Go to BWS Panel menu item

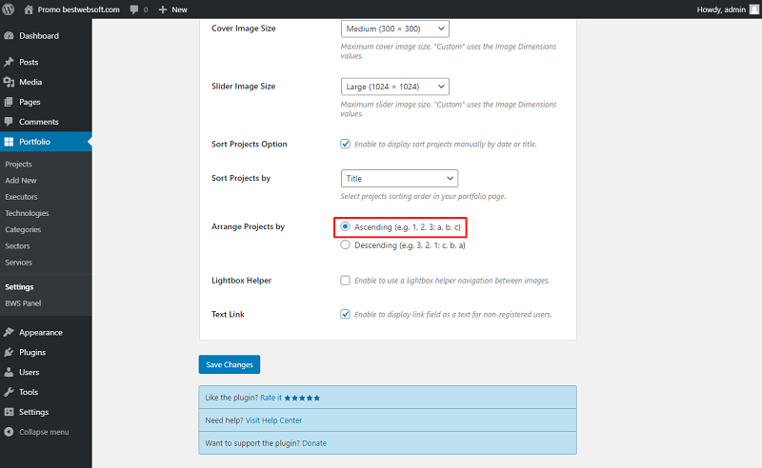[x=23, y=303]
